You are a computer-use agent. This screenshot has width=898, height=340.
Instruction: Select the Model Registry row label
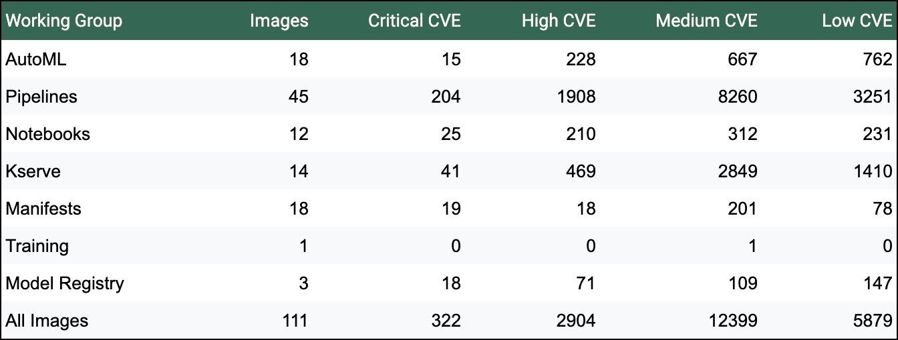65,283
